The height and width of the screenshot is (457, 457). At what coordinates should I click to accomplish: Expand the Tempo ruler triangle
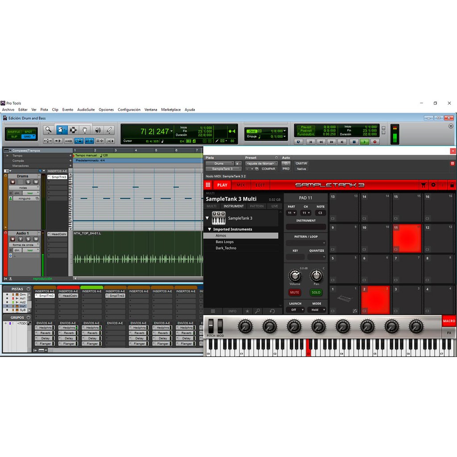[8, 156]
